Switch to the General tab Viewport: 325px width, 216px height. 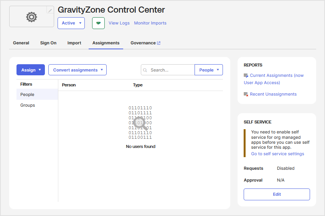(21, 43)
